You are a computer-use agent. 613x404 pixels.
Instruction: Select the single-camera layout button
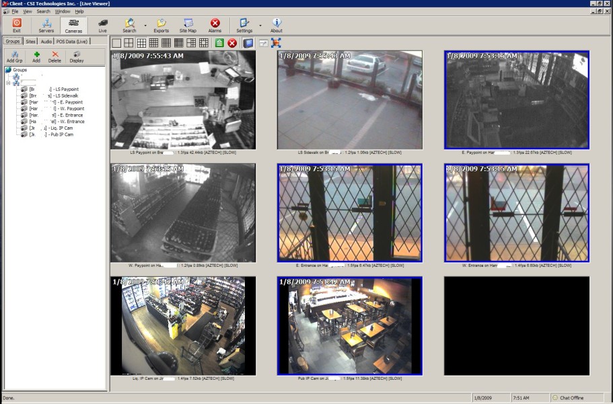click(117, 43)
